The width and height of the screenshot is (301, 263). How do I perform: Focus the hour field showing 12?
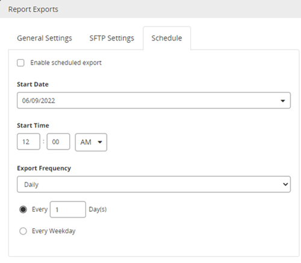(28, 142)
